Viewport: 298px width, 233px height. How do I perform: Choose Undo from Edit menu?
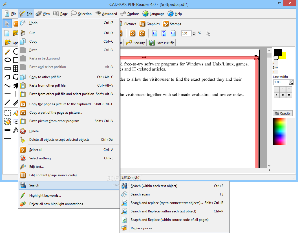pos(69,23)
